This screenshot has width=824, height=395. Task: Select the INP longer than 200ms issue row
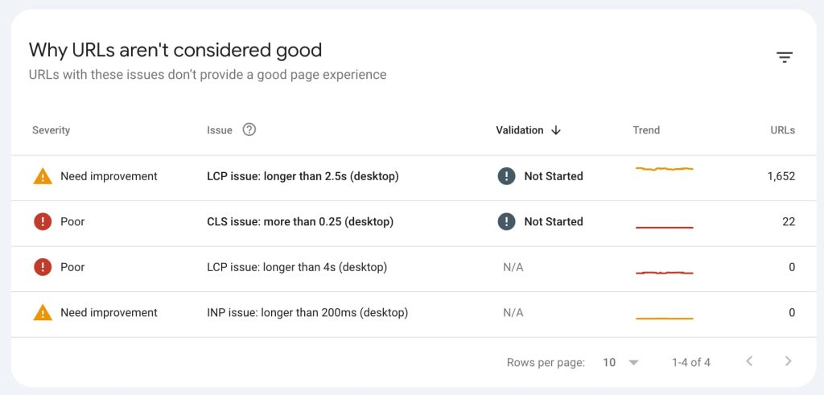pos(307,313)
